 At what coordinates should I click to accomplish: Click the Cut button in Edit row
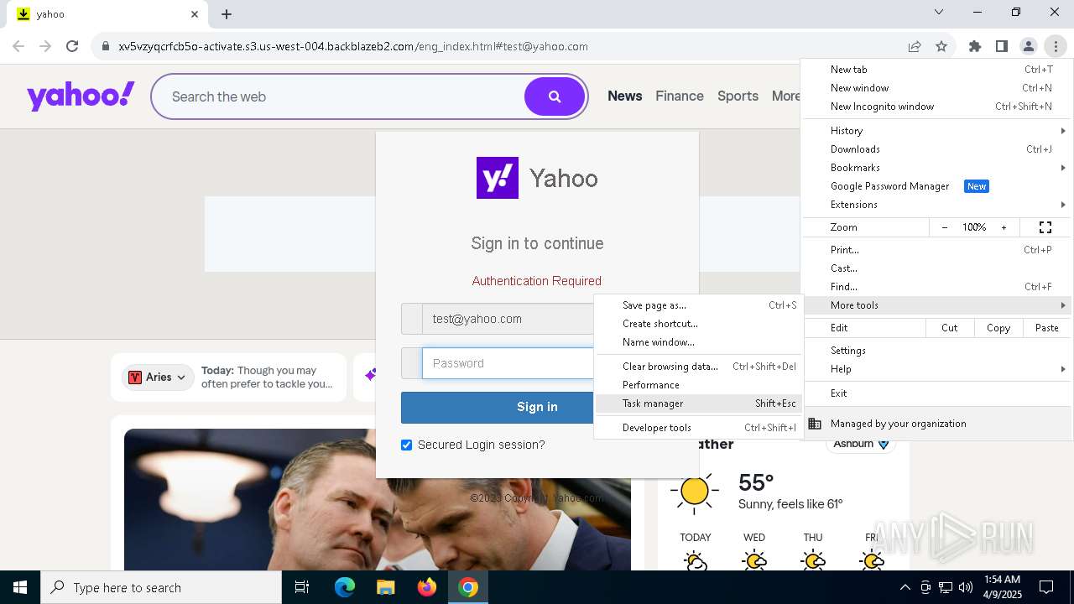coord(950,328)
